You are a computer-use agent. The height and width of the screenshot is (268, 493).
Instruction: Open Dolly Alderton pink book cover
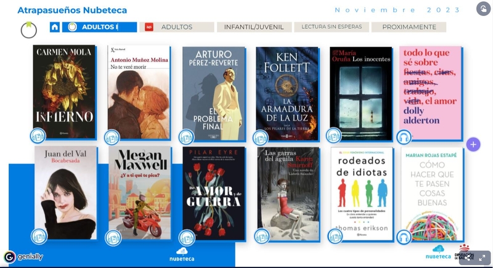pos(430,92)
